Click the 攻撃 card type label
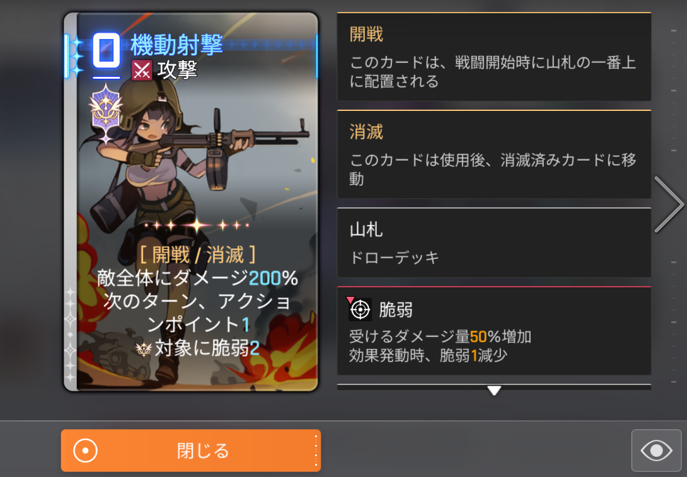The height and width of the screenshot is (477, 687). (177, 71)
